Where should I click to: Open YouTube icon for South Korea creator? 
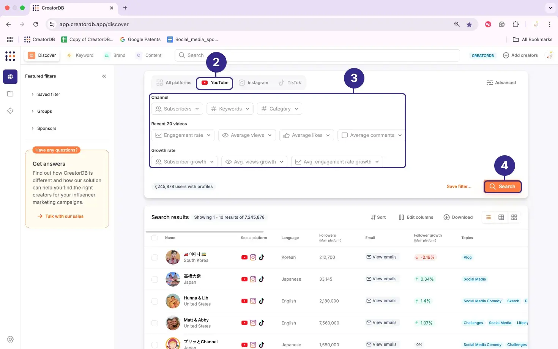pyautogui.click(x=244, y=257)
